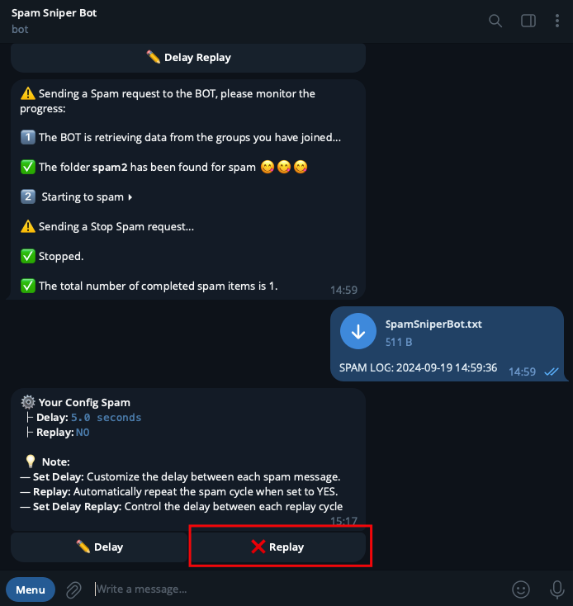This screenshot has width=573, height=606.
Task: Focus the Write a message input field
Action: click(297, 589)
